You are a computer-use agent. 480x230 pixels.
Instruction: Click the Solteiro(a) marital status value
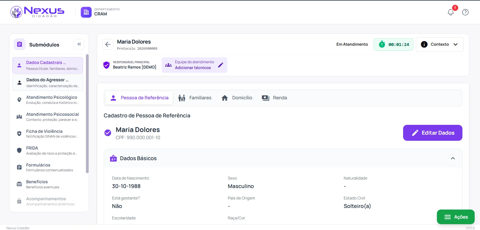pos(357,206)
